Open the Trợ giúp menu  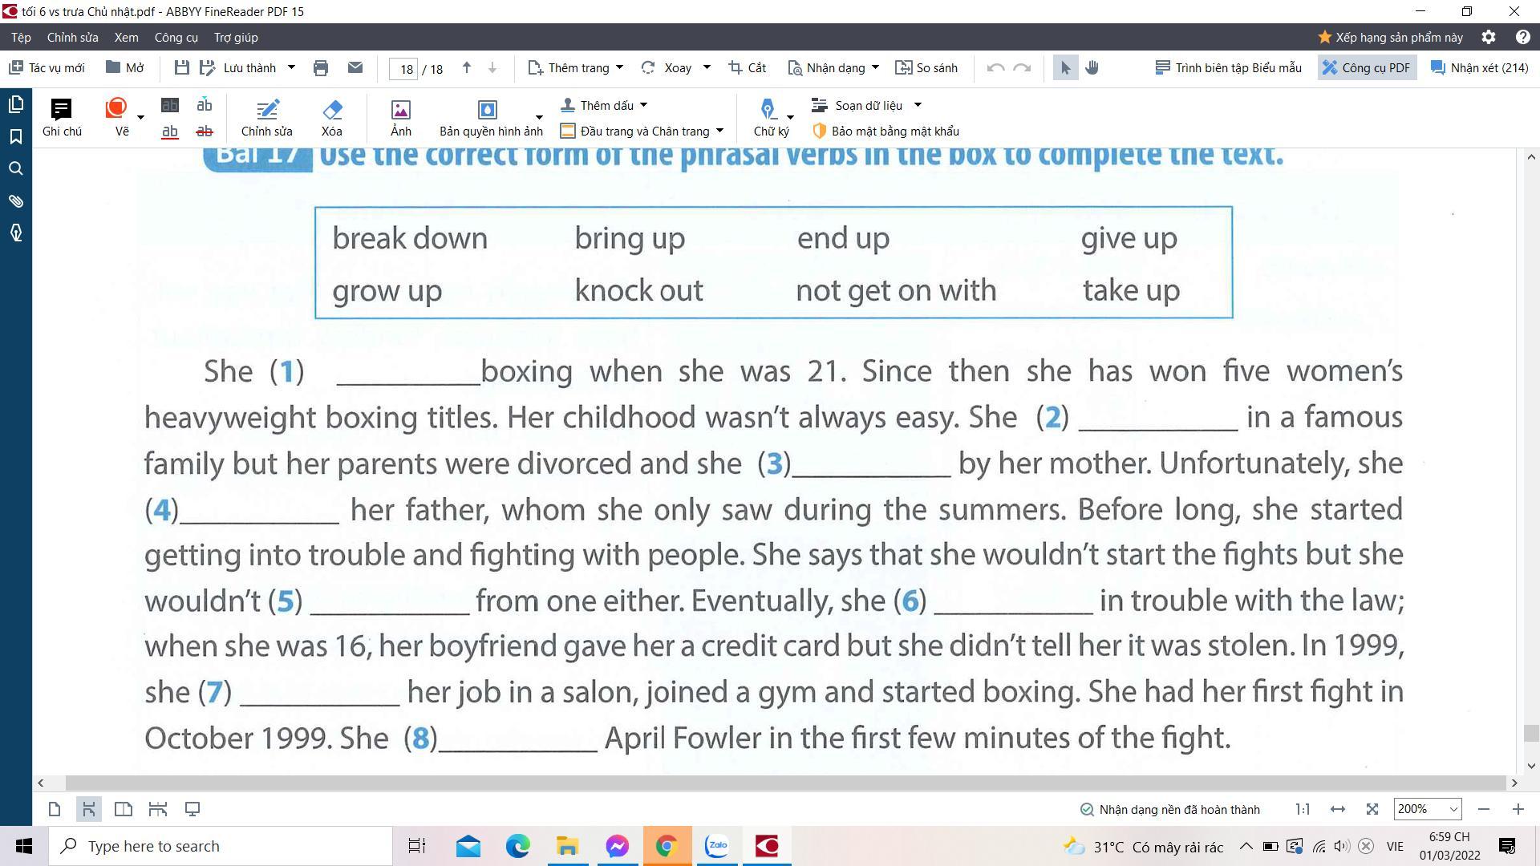(235, 38)
